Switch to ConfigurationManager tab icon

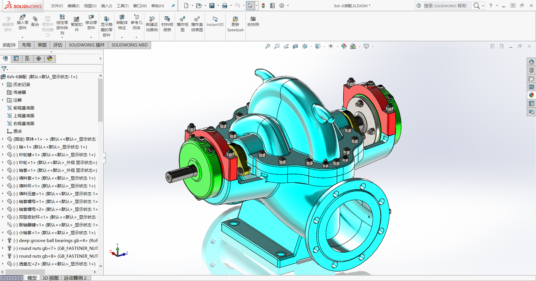pyautogui.click(x=27, y=58)
